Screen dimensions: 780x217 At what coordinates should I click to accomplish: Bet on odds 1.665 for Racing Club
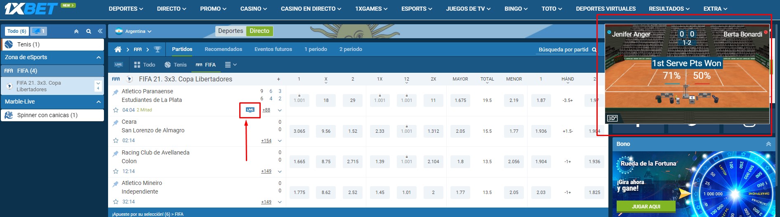[299, 162]
